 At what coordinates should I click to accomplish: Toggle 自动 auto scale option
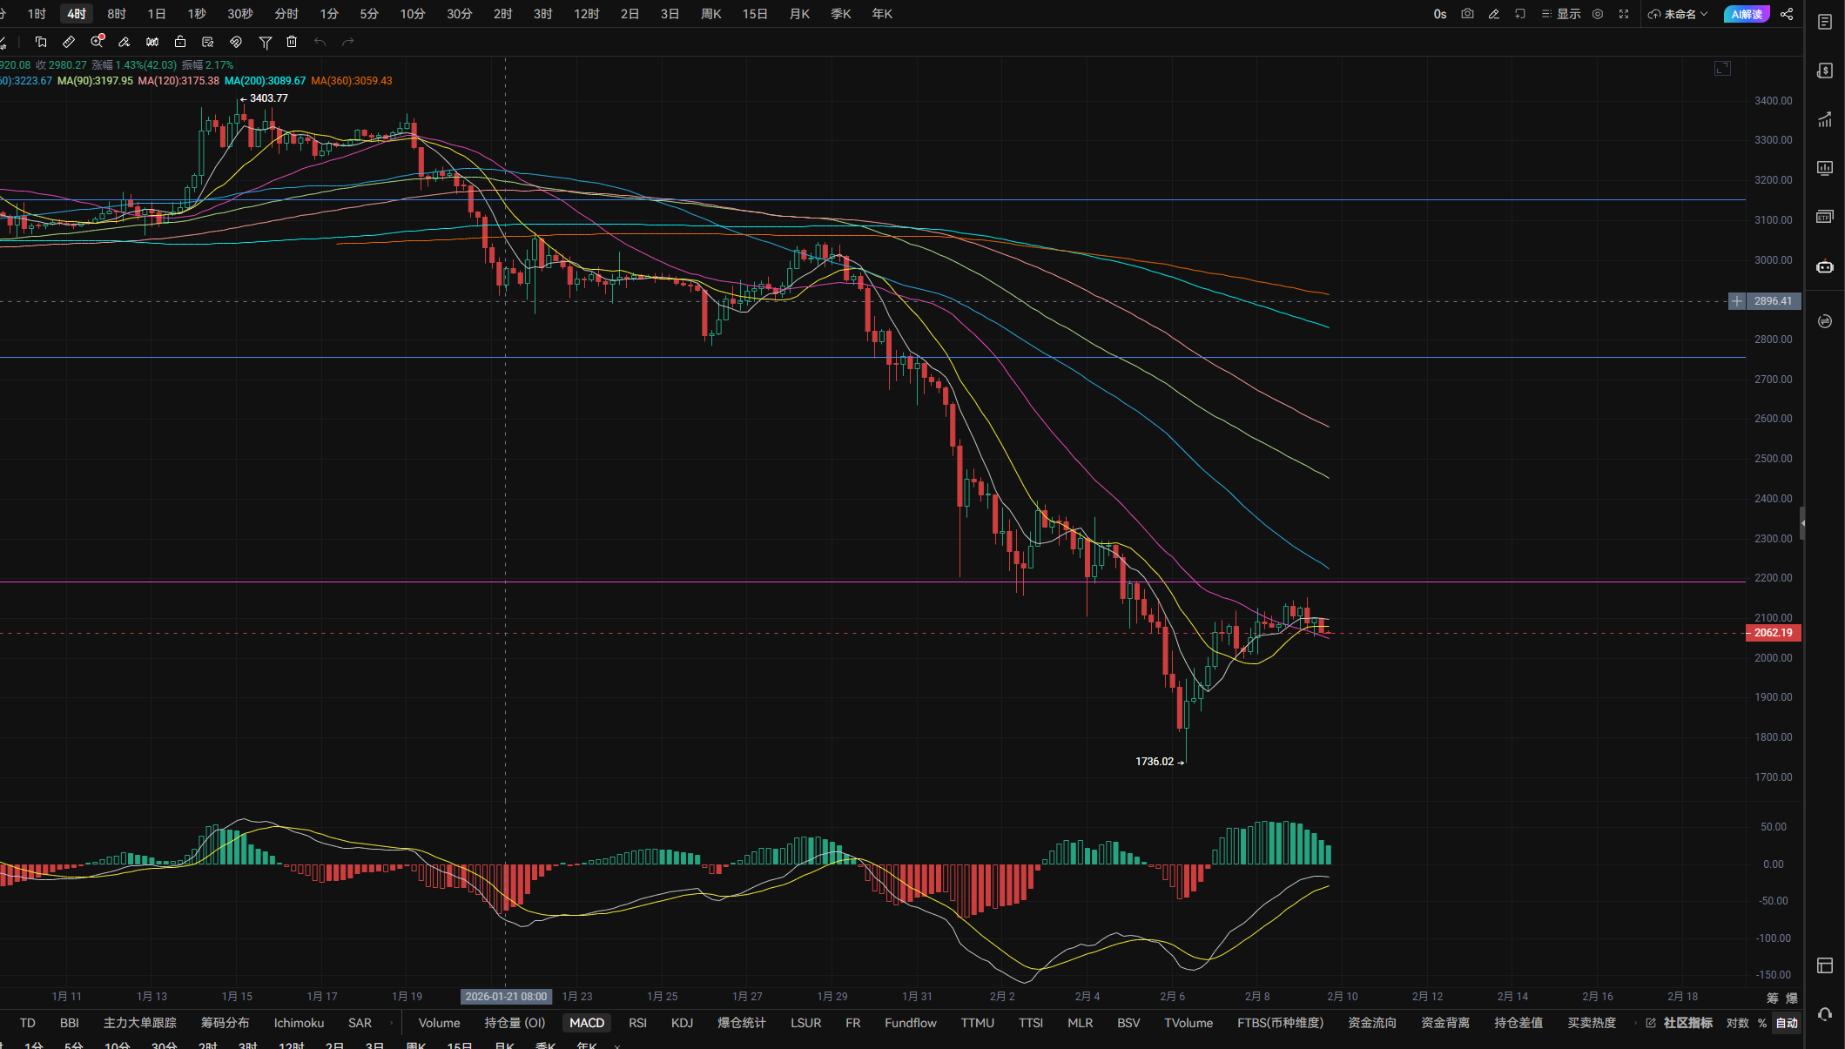coord(1787,1023)
